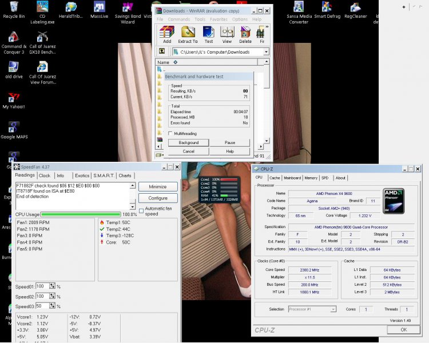Open the WinRAR path dropdown
The height and width of the screenshot is (343, 429).
[266, 51]
